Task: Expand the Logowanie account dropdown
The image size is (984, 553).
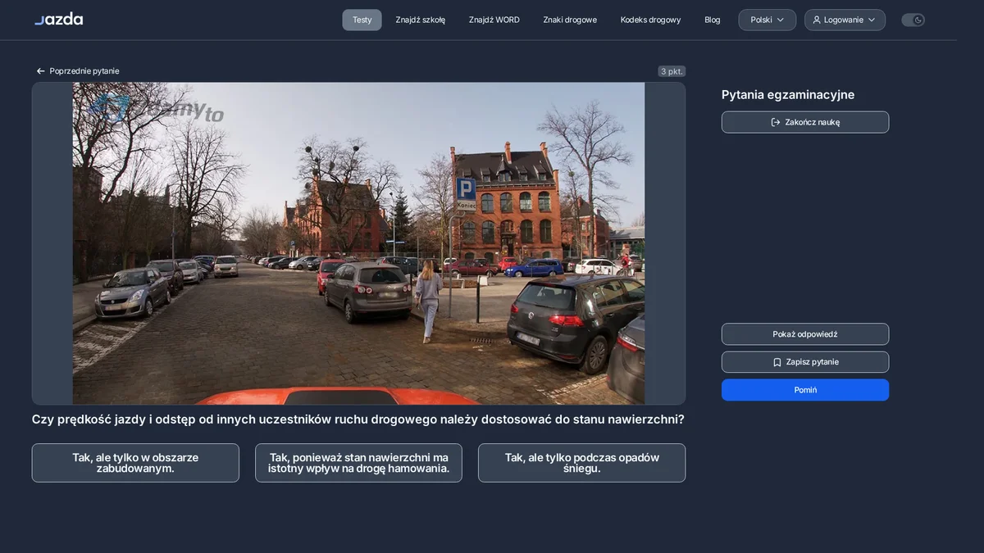Action: [x=845, y=20]
